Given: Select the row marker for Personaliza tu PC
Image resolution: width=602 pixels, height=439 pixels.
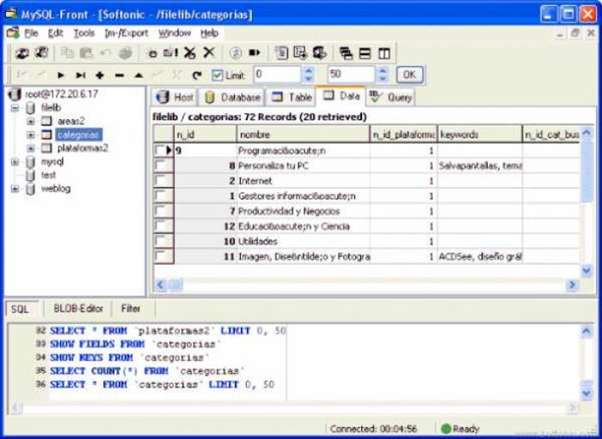Looking at the screenshot, I should tap(163, 166).
